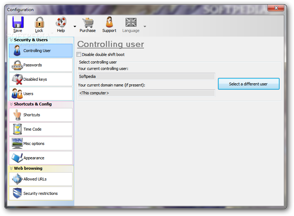The height and width of the screenshot is (216, 294).
Task: Click the Purchase label text
Action: [88, 30]
